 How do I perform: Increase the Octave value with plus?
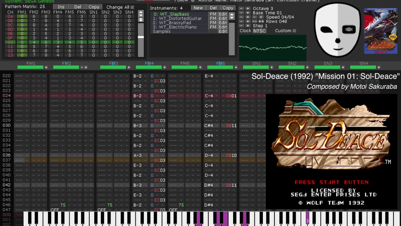pos(248,8)
